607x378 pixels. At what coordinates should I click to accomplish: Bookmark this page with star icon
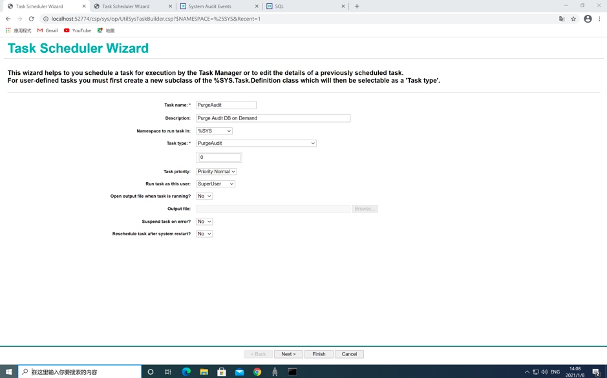pos(573,19)
